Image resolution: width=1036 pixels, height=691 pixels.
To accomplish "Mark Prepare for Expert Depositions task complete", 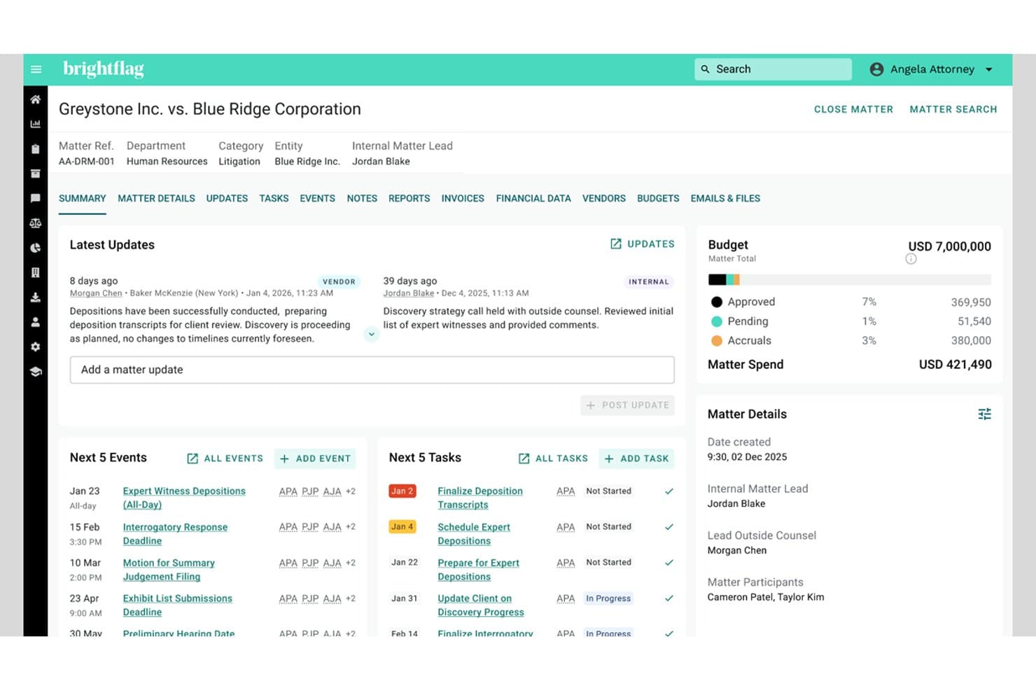I will pos(669,563).
